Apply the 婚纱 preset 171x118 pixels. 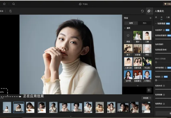(x=138, y=37)
